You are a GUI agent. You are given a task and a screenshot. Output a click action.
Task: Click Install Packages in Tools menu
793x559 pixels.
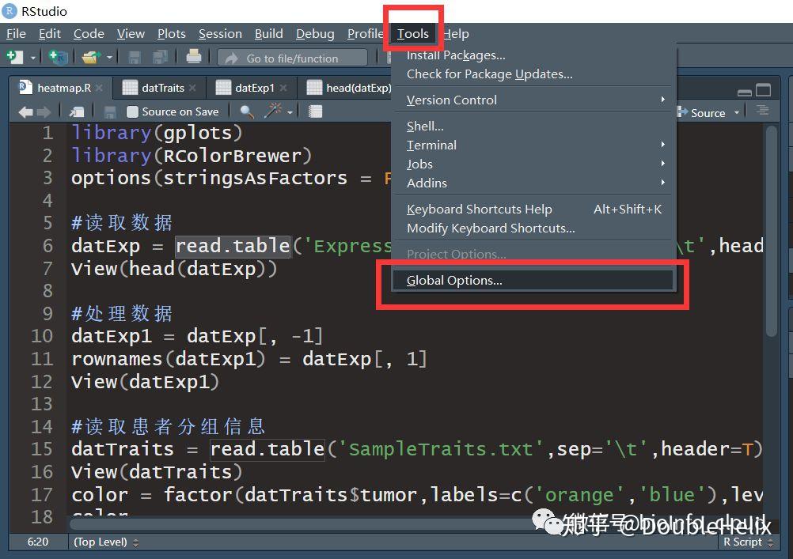point(456,55)
